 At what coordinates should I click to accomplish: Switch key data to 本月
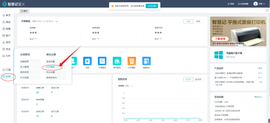click(198, 21)
